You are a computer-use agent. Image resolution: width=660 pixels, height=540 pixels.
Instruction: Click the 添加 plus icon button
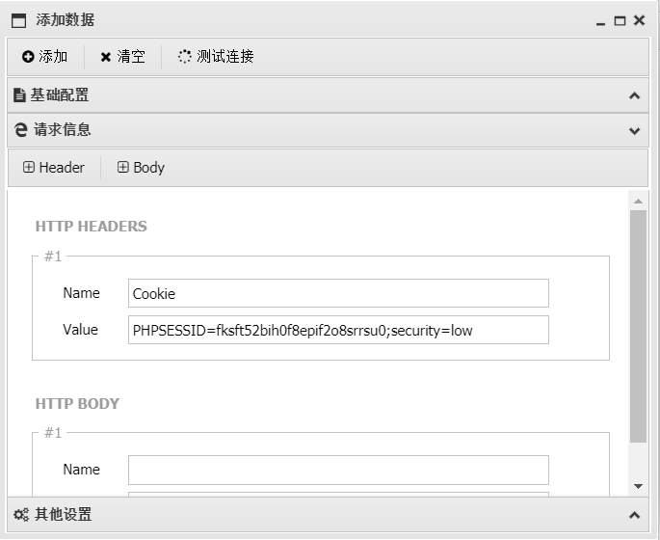(x=44, y=57)
